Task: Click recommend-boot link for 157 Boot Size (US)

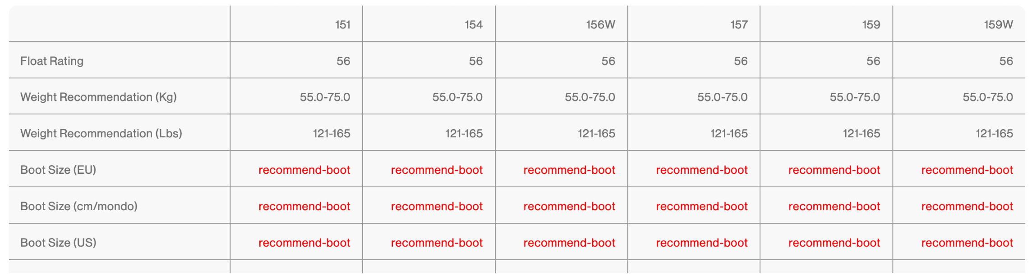Action: coord(701,243)
